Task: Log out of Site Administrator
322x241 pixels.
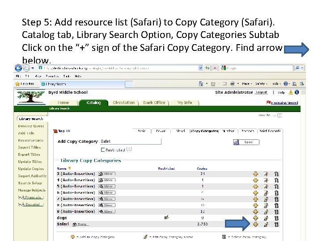Action: 261,92
